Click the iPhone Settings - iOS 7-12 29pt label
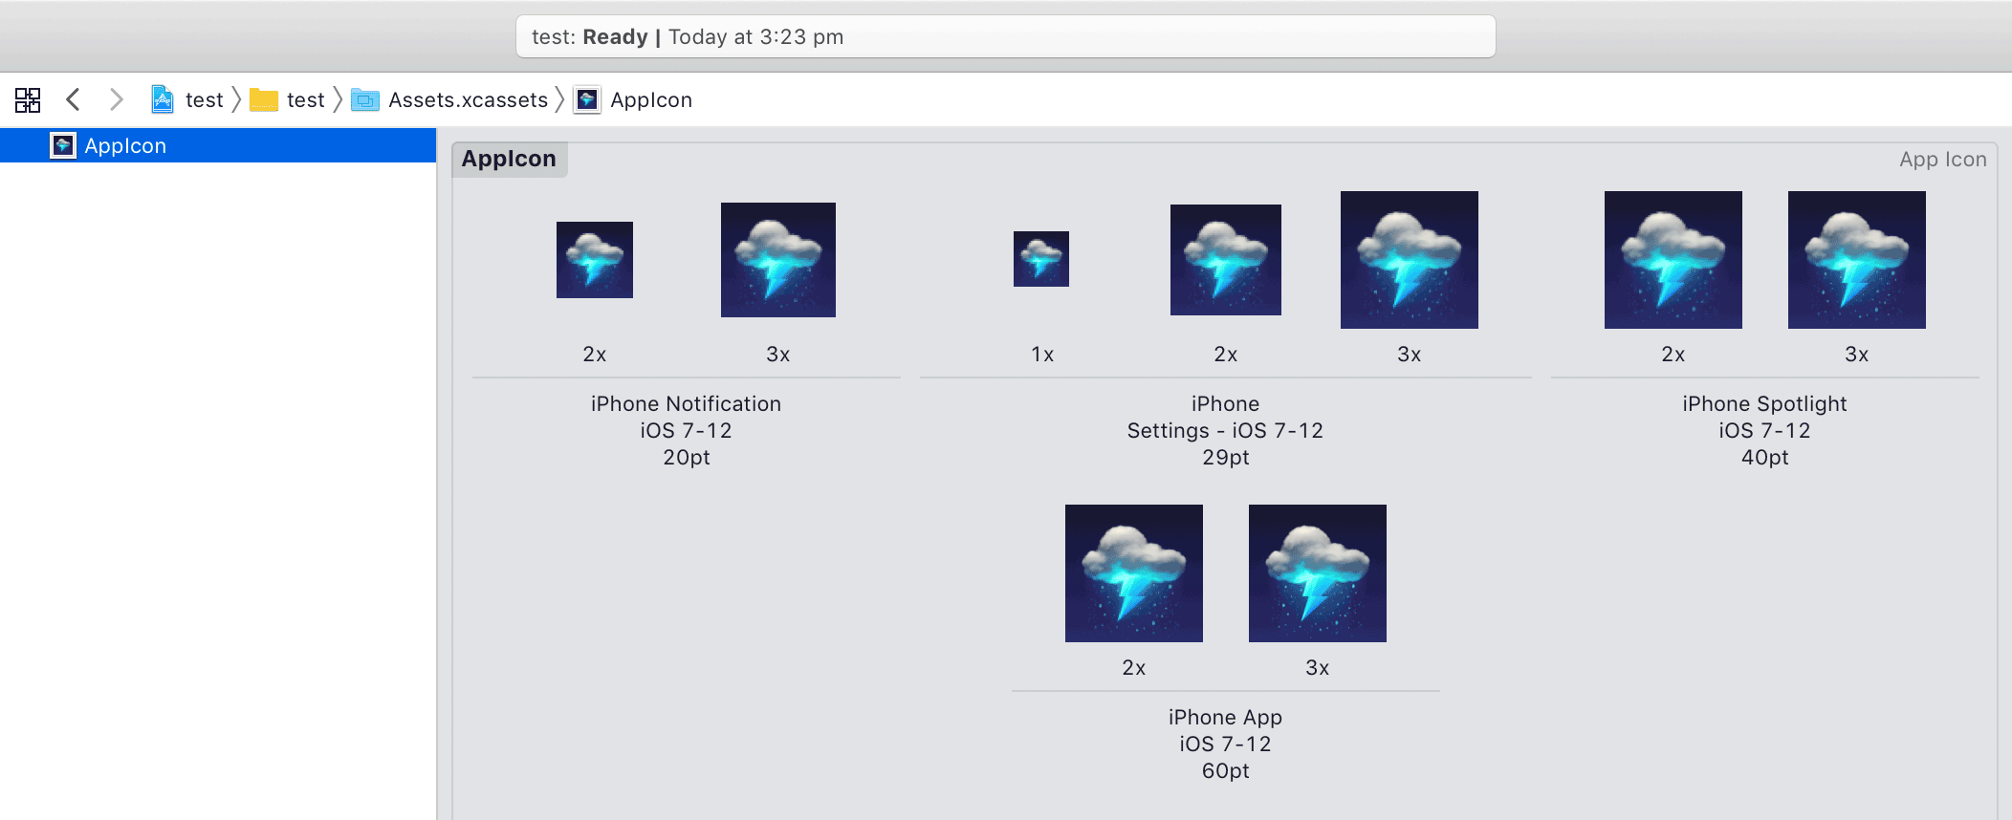This screenshot has height=820, width=2012. coord(1226,430)
